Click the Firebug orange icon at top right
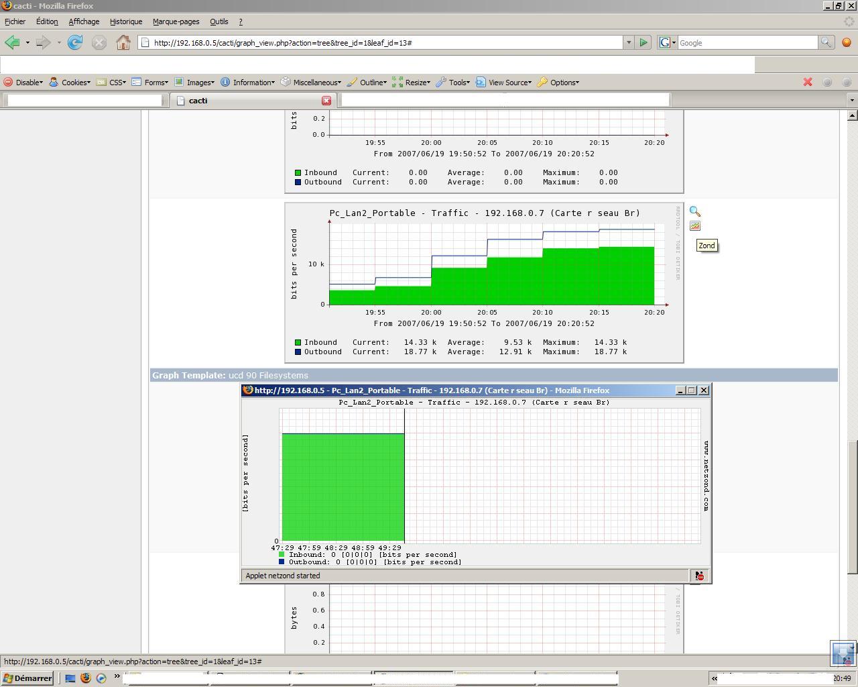Image resolution: width=858 pixels, height=687 pixels. click(847, 42)
